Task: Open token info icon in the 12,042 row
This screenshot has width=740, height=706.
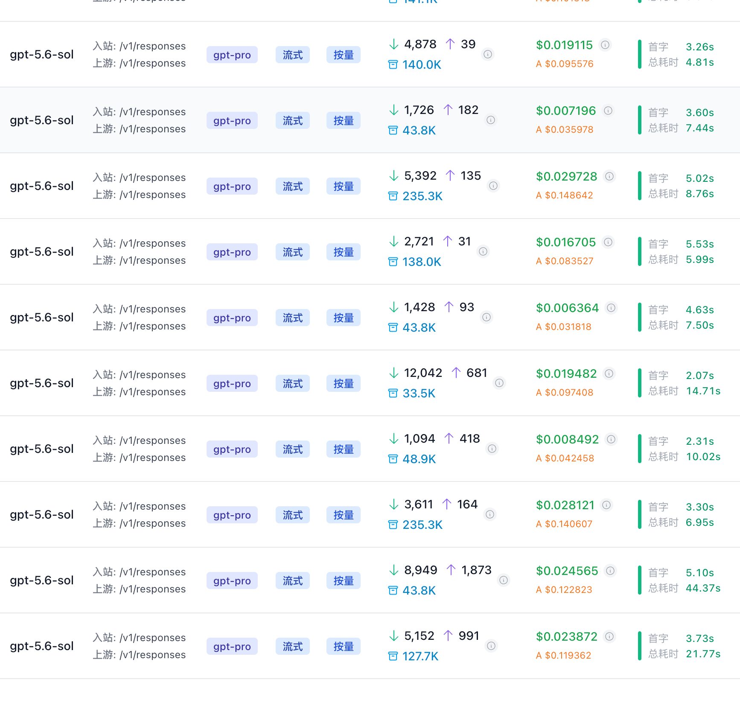Action: click(499, 383)
